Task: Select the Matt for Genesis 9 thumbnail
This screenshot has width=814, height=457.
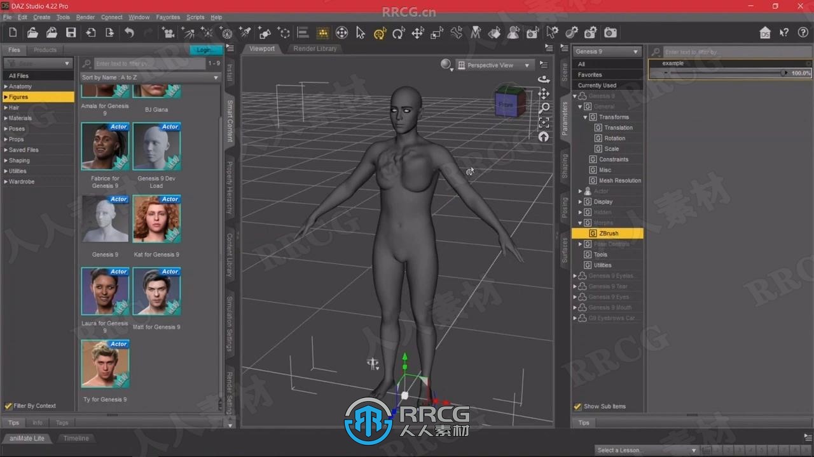Action: (x=156, y=291)
